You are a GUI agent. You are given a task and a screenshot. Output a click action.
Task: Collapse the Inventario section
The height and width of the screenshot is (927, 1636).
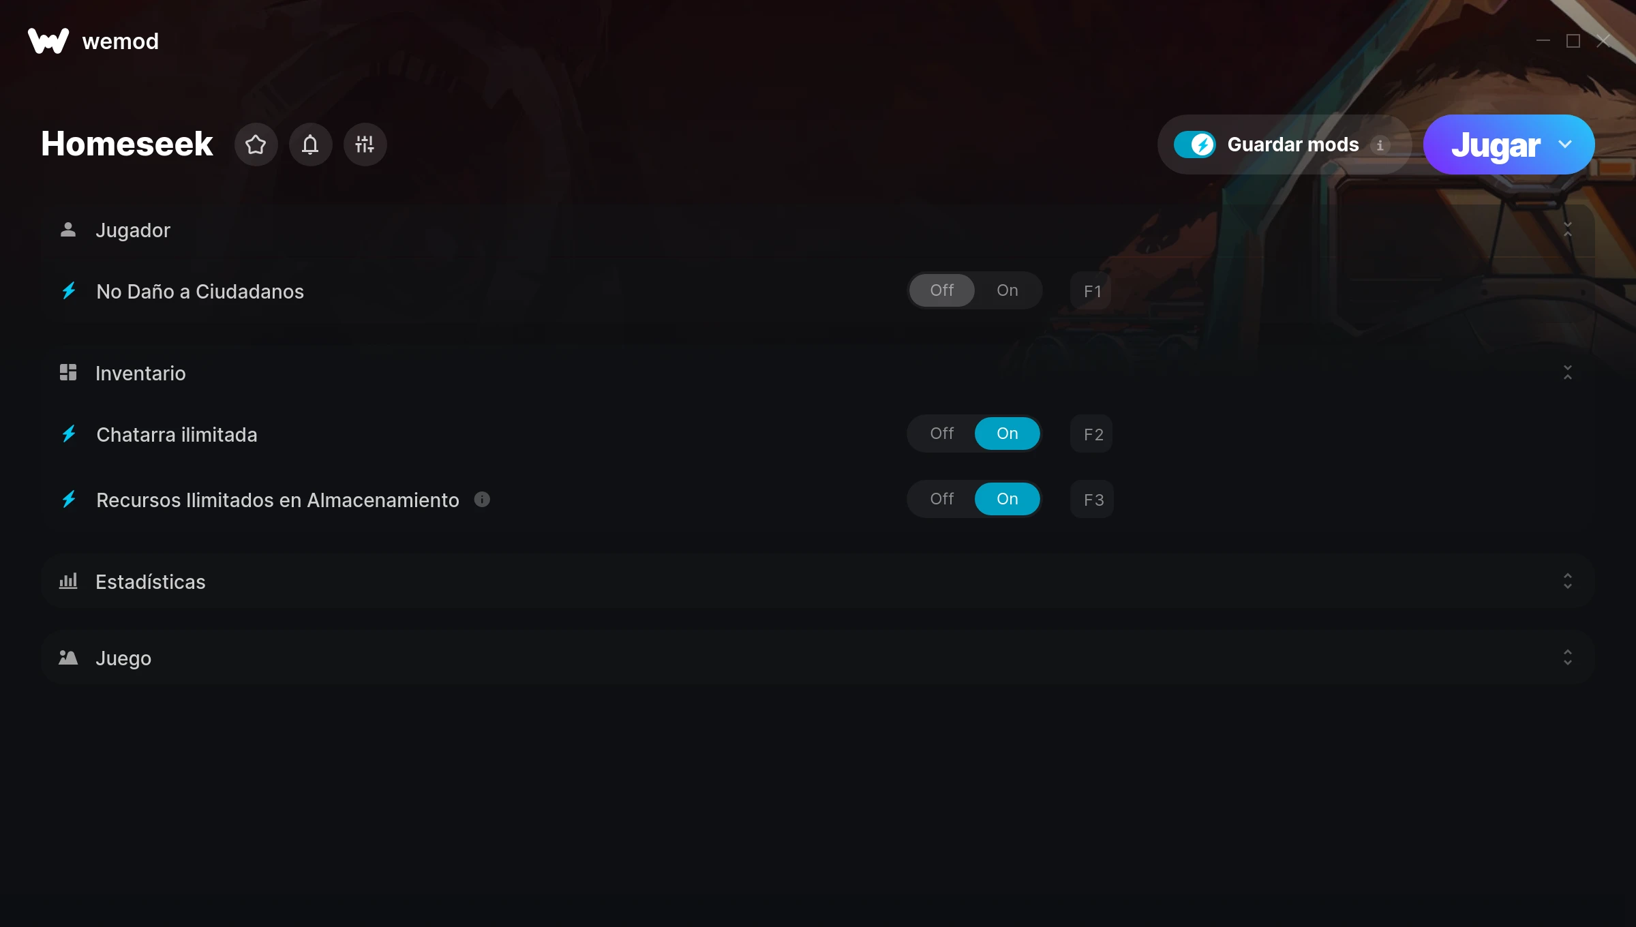click(x=1567, y=373)
